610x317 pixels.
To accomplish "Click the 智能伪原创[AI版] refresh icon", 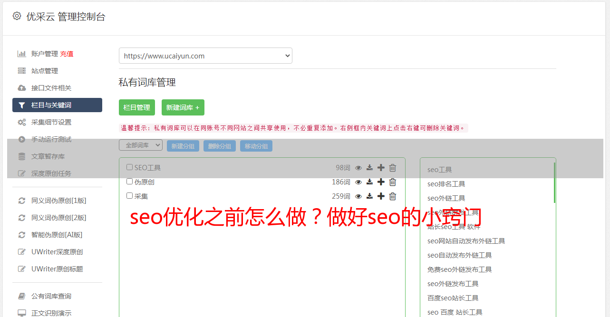I will point(22,235).
